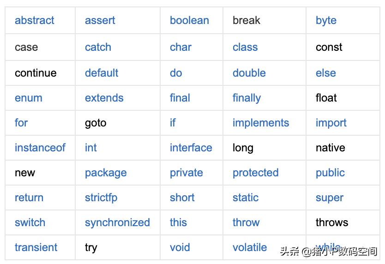Click the 'finally' keyword link
Viewport: 385px width, 264px height.
pyautogui.click(x=247, y=98)
